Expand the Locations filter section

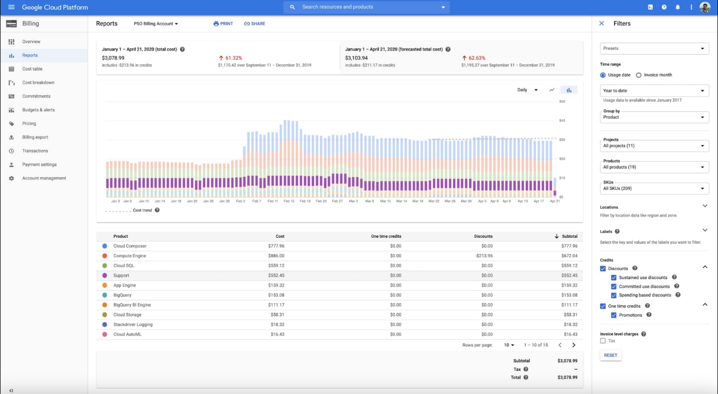click(705, 206)
